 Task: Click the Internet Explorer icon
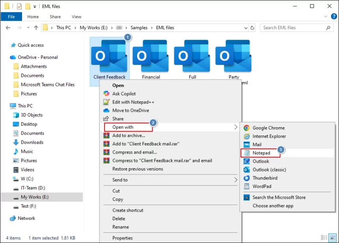click(x=246, y=136)
